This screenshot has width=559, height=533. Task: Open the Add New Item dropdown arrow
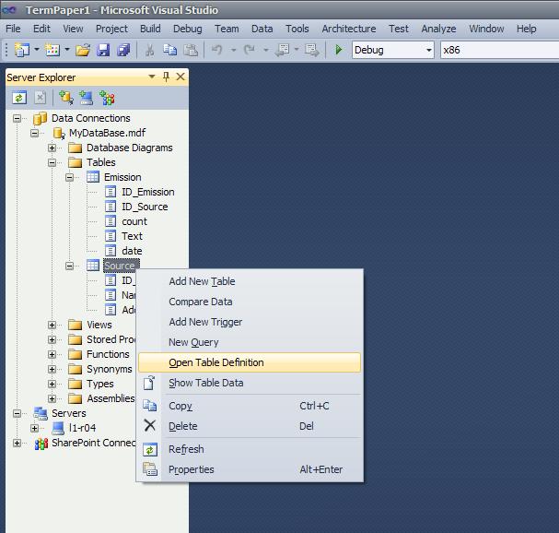coord(67,50)
